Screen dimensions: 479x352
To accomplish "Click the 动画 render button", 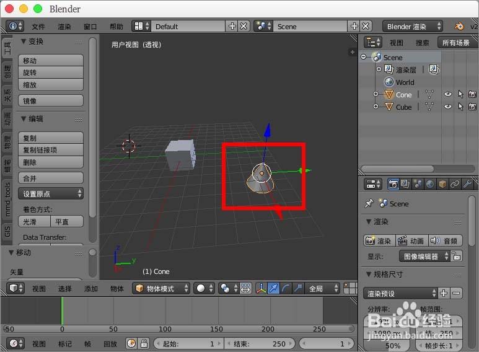I will coord(411,241).
